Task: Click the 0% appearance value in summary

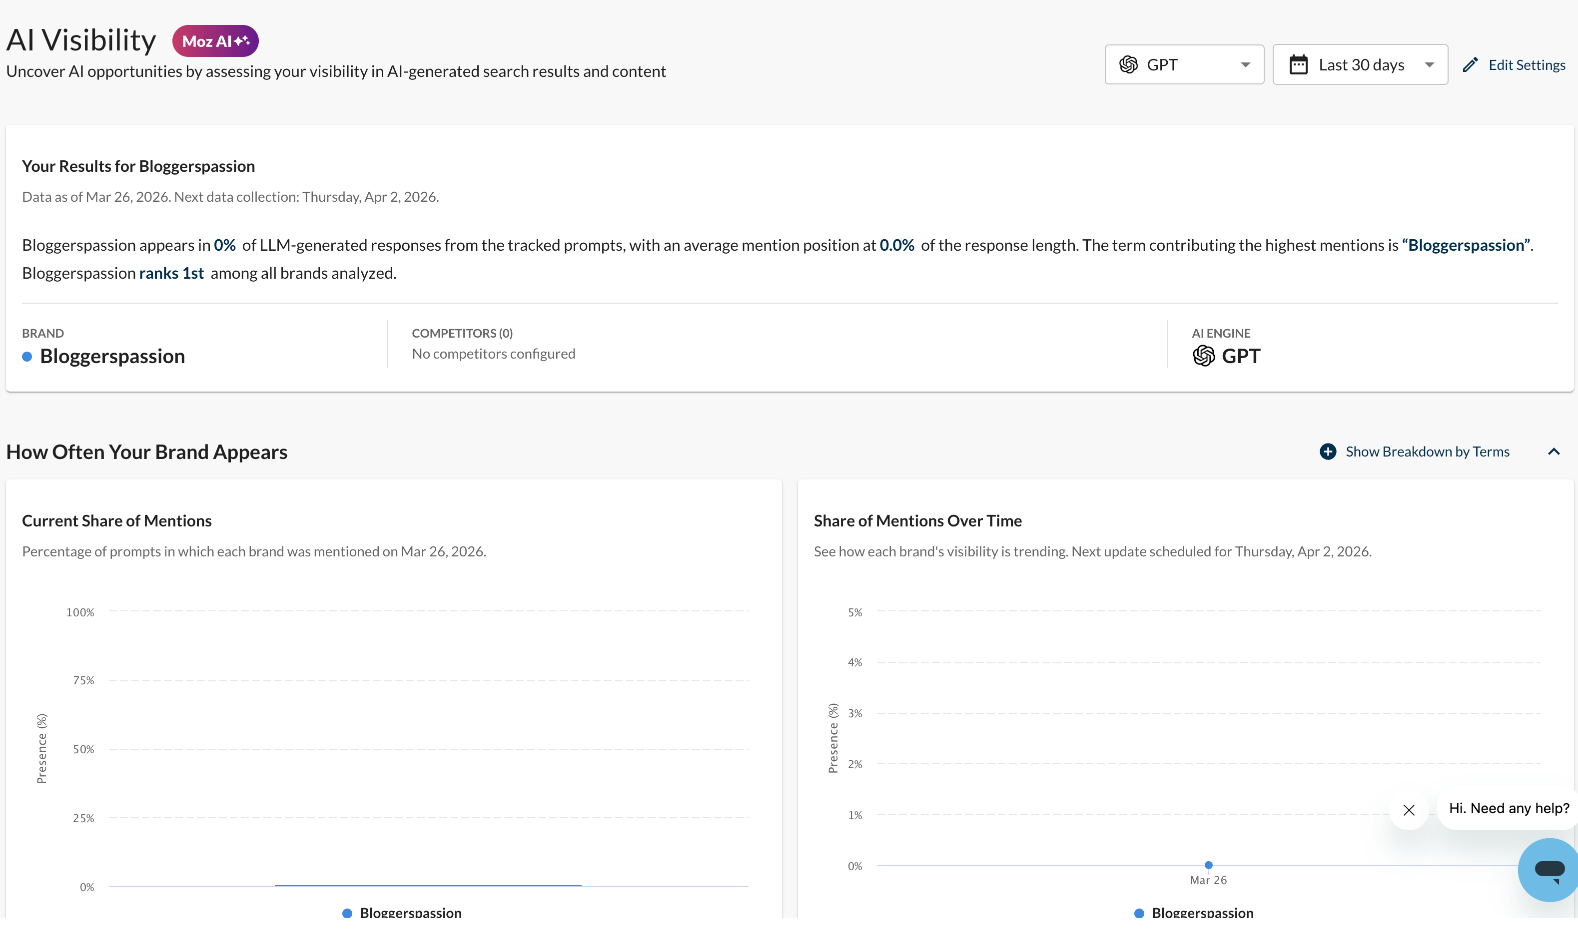Action: click(x=225, y=245)
